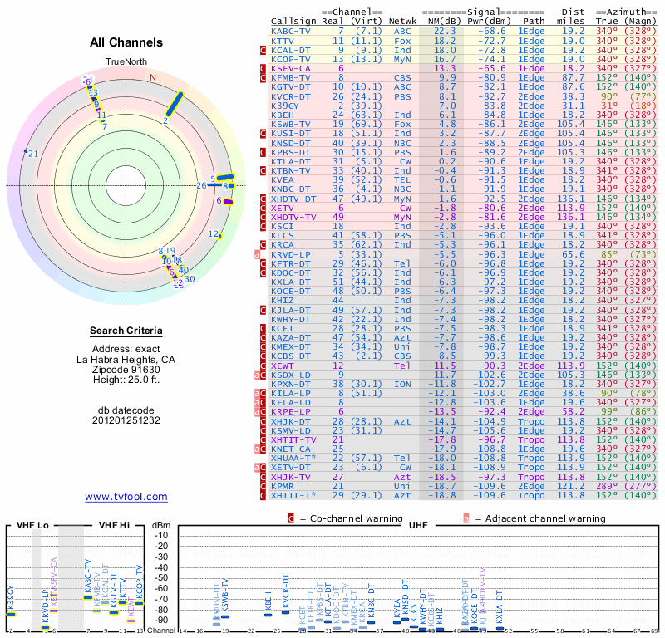Click co-channel warning icon beside KSFV-CA
The height and width of the screenshot is (638, 665).
(x=263, y=69)
